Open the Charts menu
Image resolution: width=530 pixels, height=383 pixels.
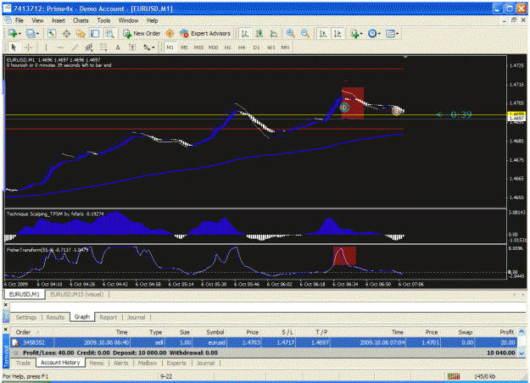click(81, 20)
